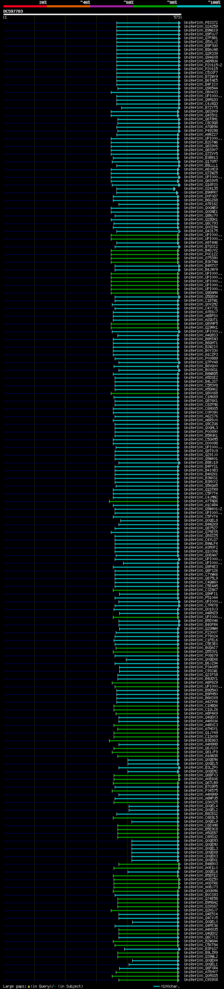
Task: Click the red ~20% identity legend segment
Action: click(x=25, y=6)
